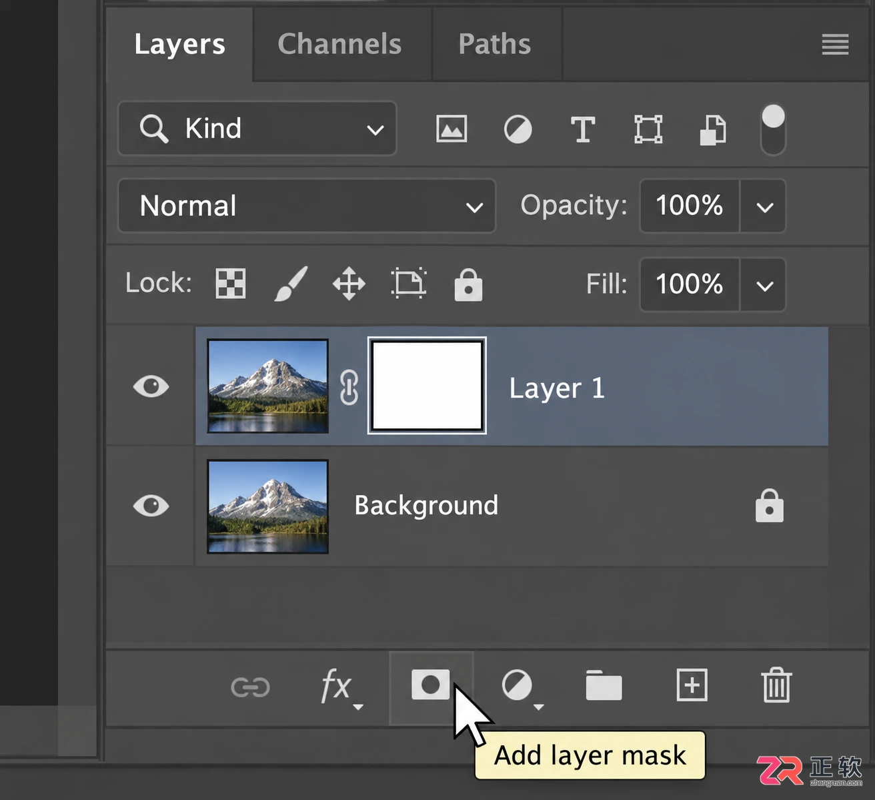The width and height of the screenshot is (875, 800).
Task: Click the Opacity: label
Action: [x=574, y=206]
